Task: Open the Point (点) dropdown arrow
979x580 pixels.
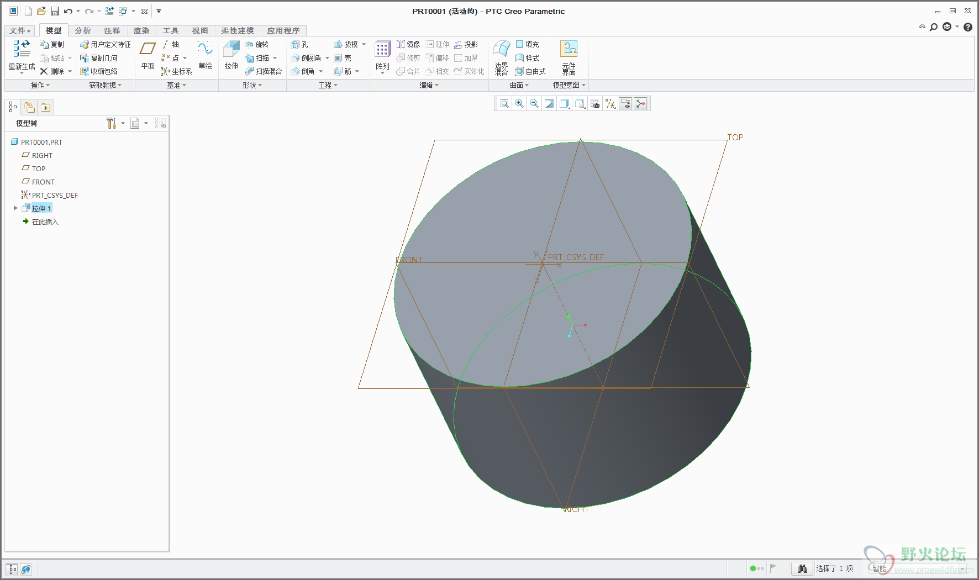Action: [185, 58]
